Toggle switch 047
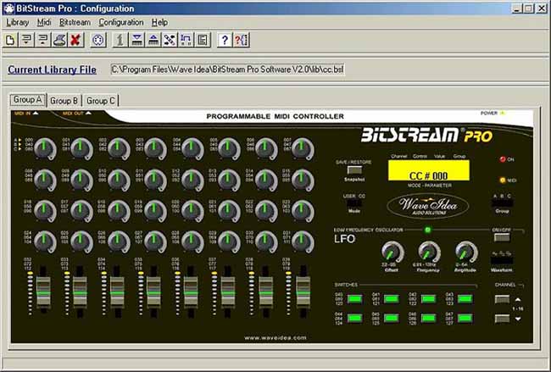The image size is (551, 372). click(465, 319)
